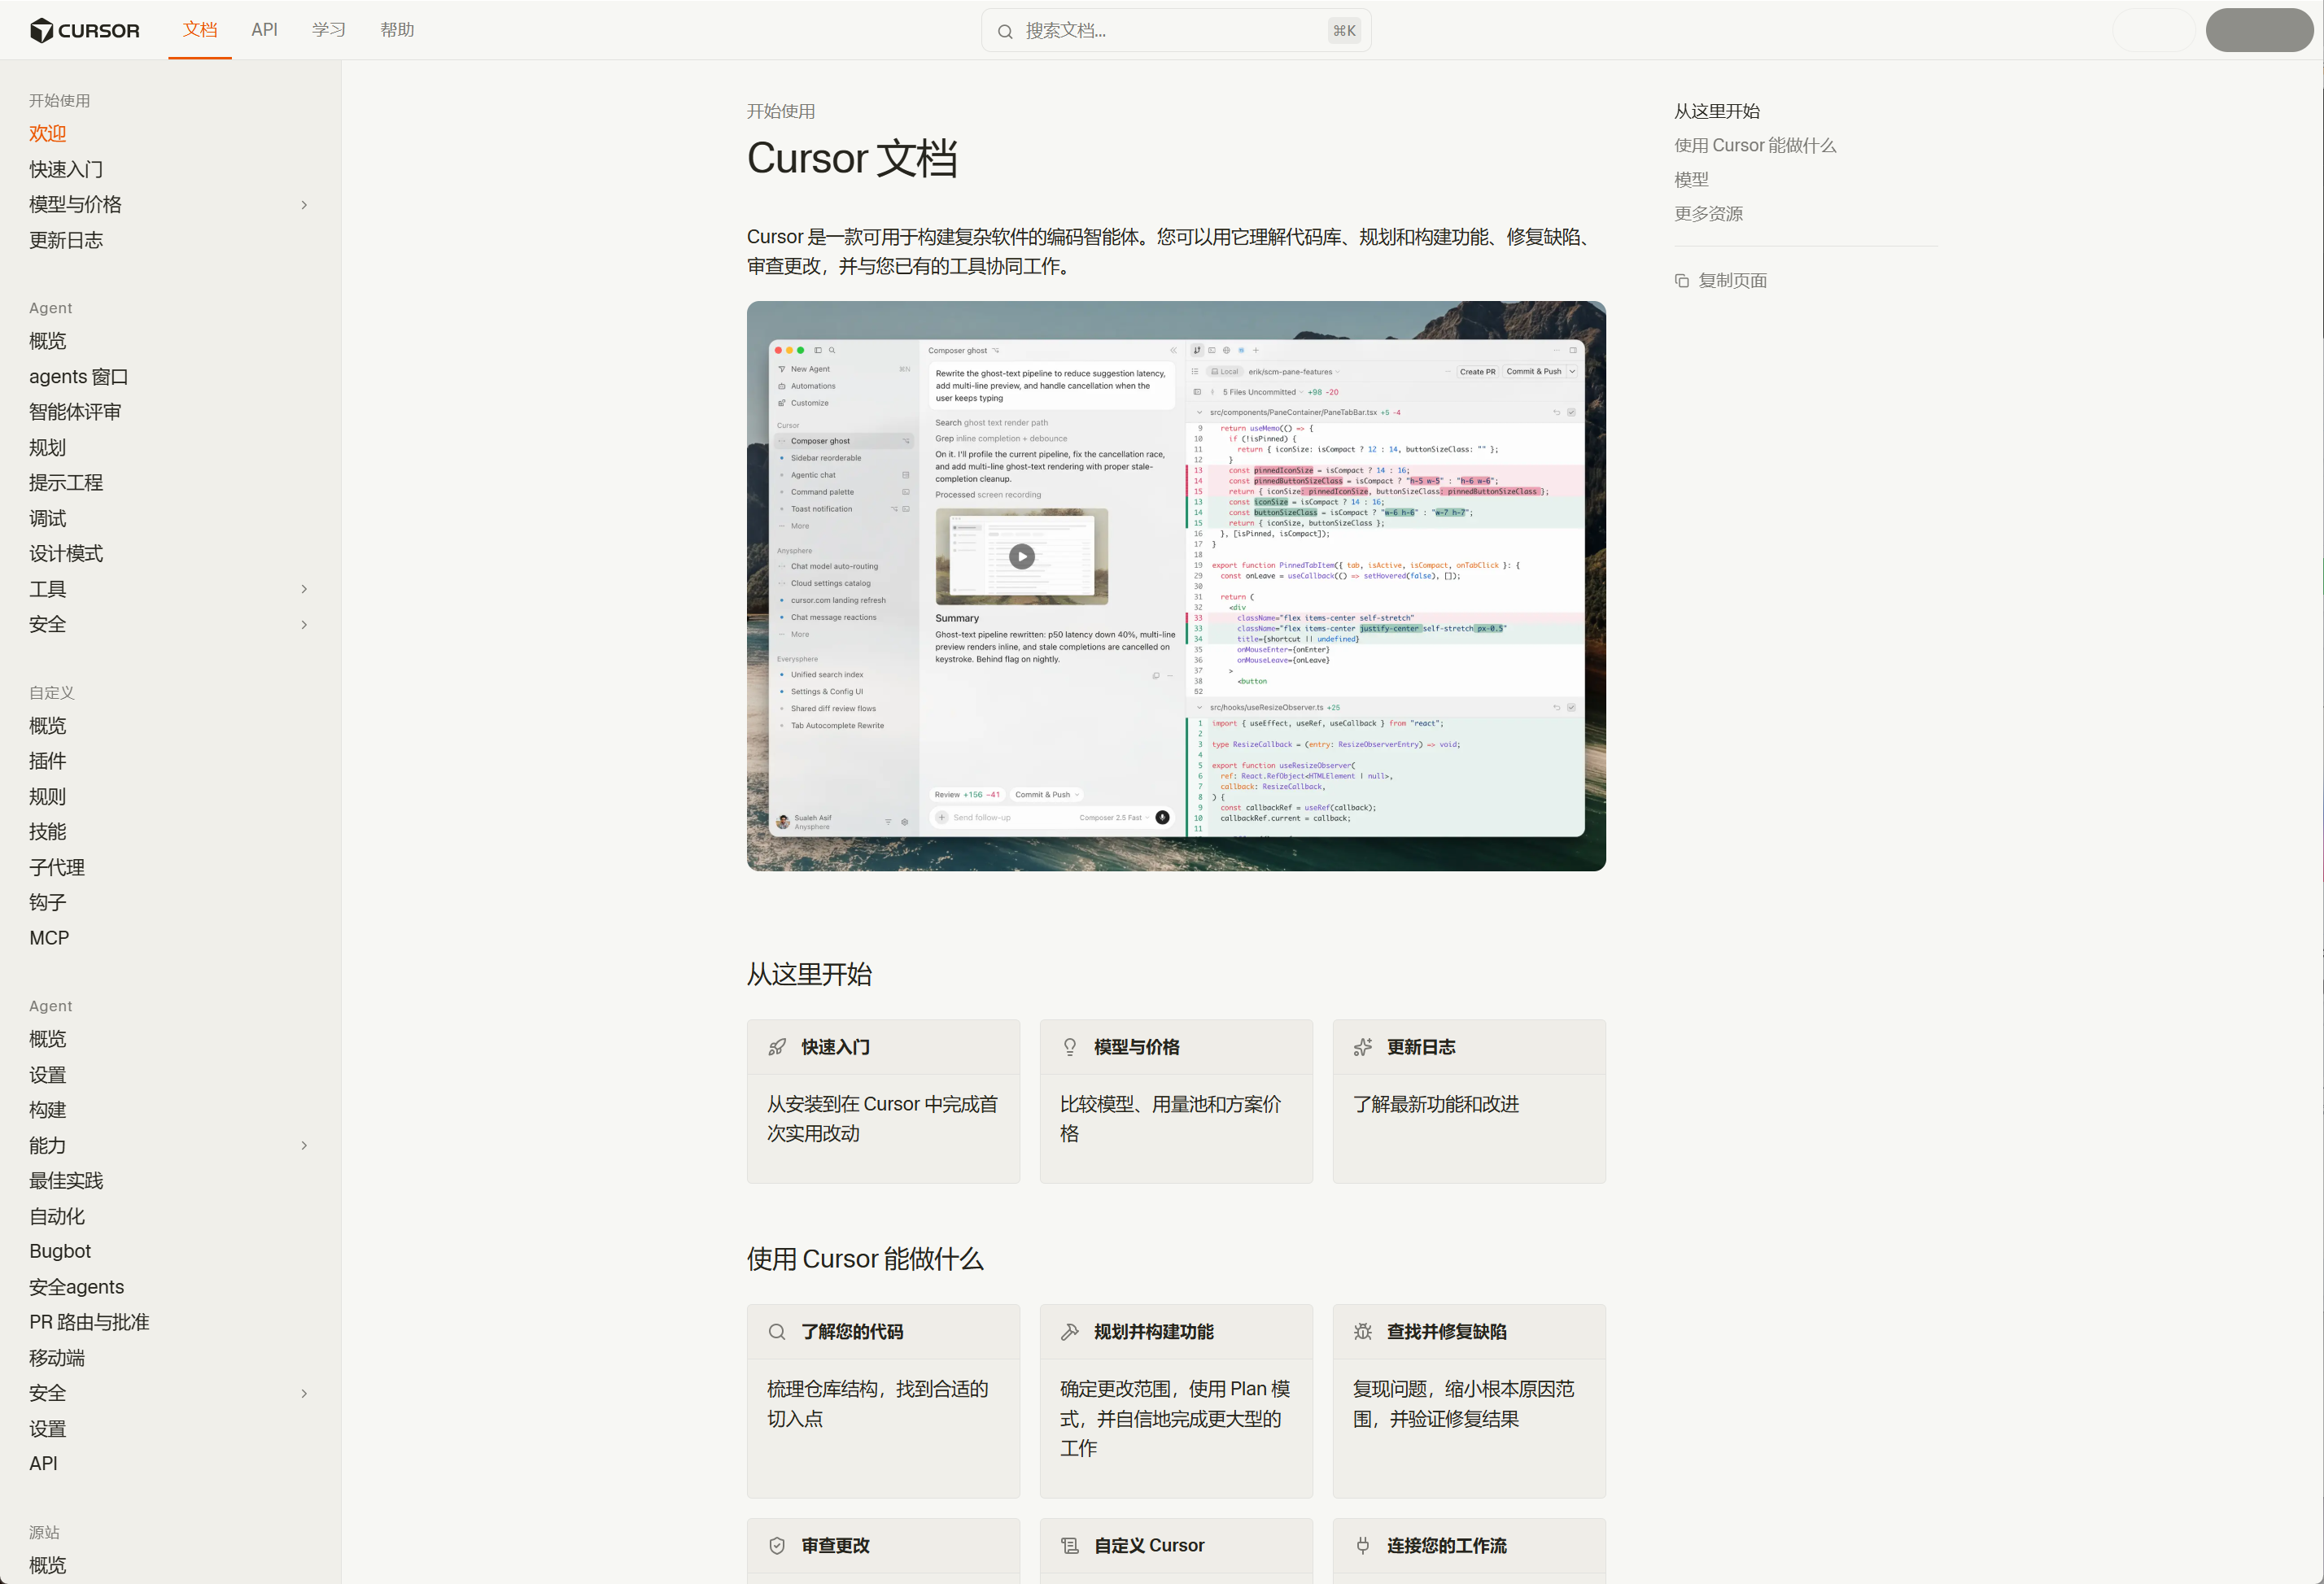Click the copy icon beside 复制页面
This screenshot has width=2324, height=1584.
[1682, 281]
